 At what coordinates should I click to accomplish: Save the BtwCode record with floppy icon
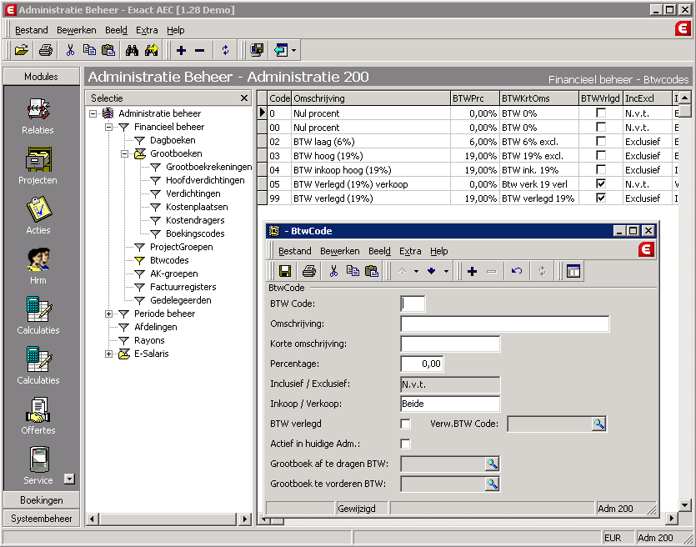point(284,271)
